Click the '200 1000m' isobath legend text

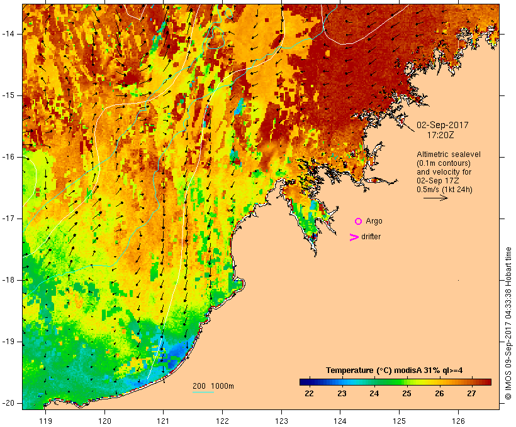213,386
